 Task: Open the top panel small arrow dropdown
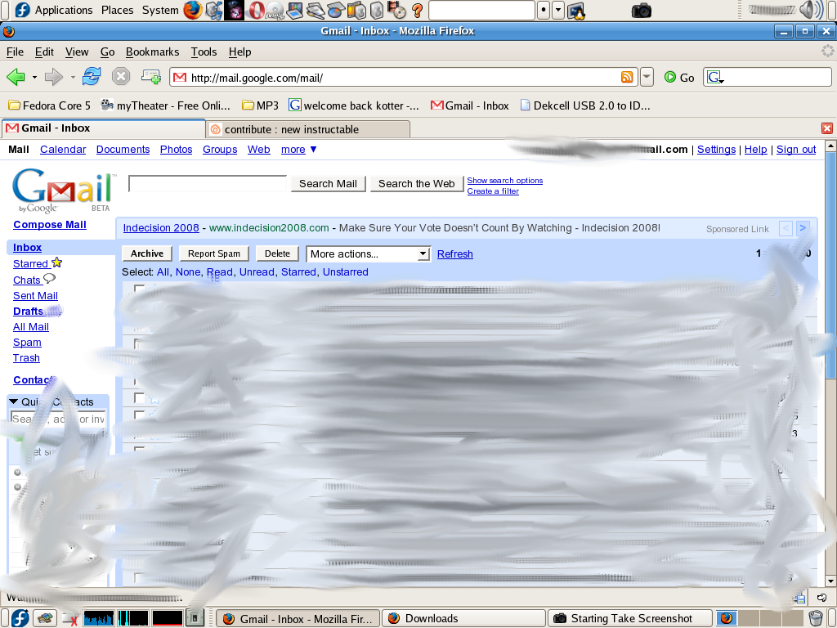tap(557, 10)
